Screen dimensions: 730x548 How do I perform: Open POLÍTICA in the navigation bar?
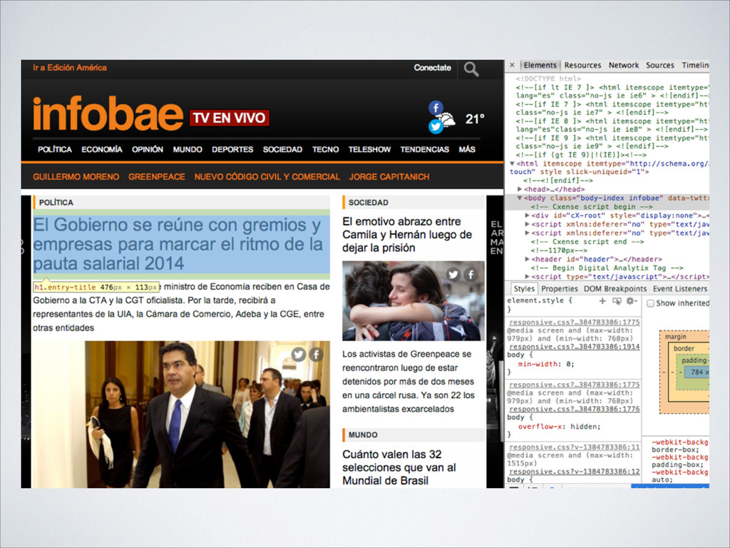coord(54,150)
